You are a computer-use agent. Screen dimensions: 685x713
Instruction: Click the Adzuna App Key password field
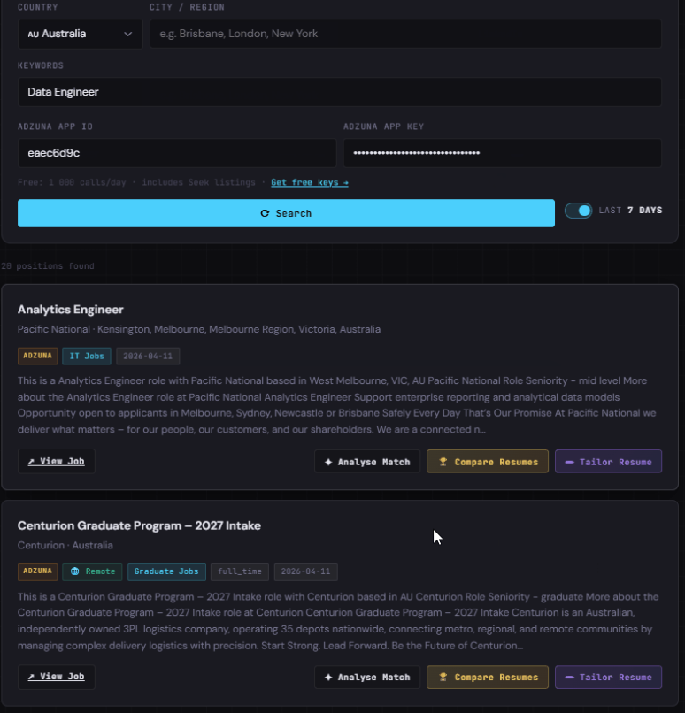[x=502, y=153]
